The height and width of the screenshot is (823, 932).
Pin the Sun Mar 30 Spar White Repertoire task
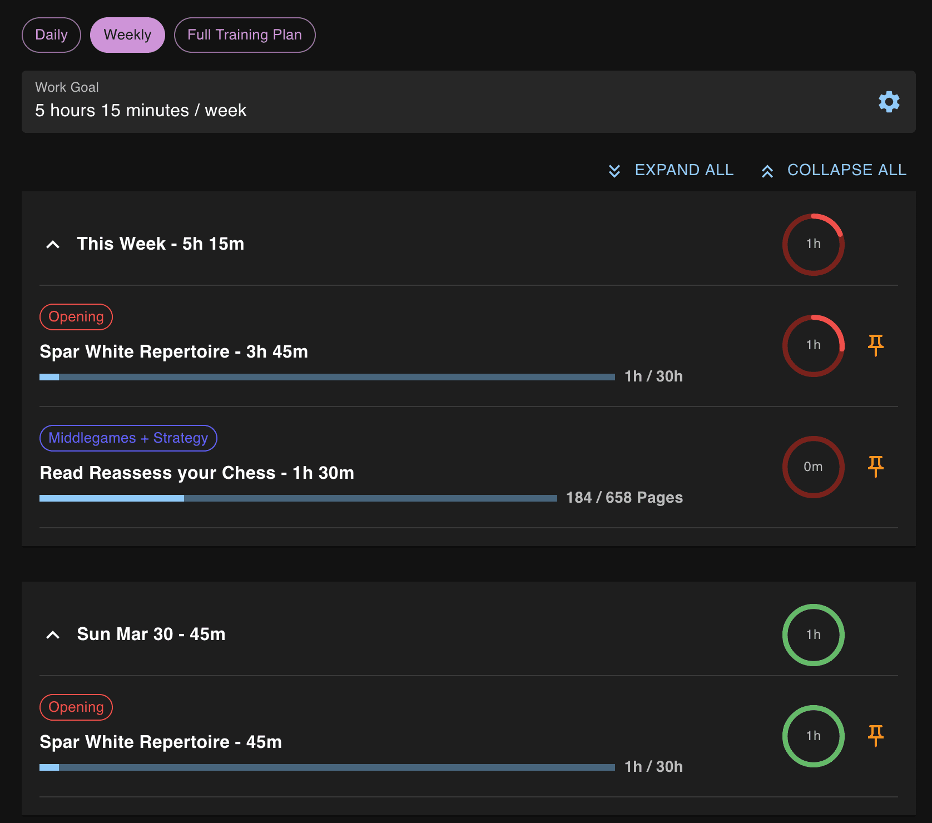tap(875, 736)
